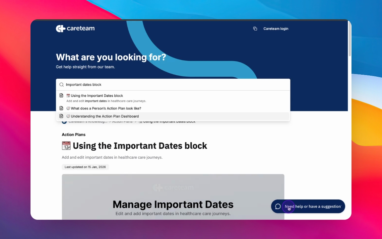The height and width of the screenshot is (239, 382).
Task: Click the "What are you looking for?" heading
Action: click(111, 57)
